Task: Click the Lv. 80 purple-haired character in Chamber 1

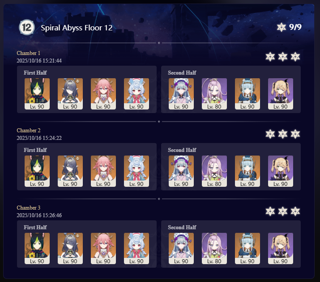Action: pyautogui.click(x=214, y=94)
